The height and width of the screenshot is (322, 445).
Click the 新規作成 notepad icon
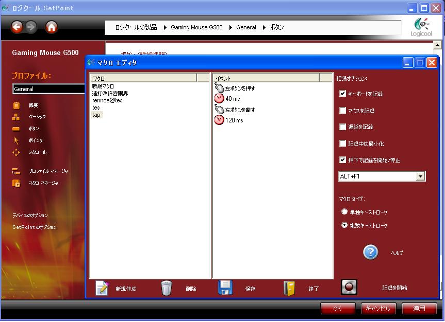[102, 288]
